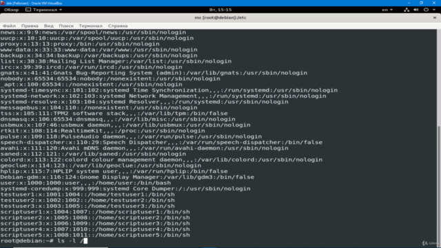This screenshot has height=248, width=441.
Task: Click the www-data:x:33:33 line
Action: (99, 50)
